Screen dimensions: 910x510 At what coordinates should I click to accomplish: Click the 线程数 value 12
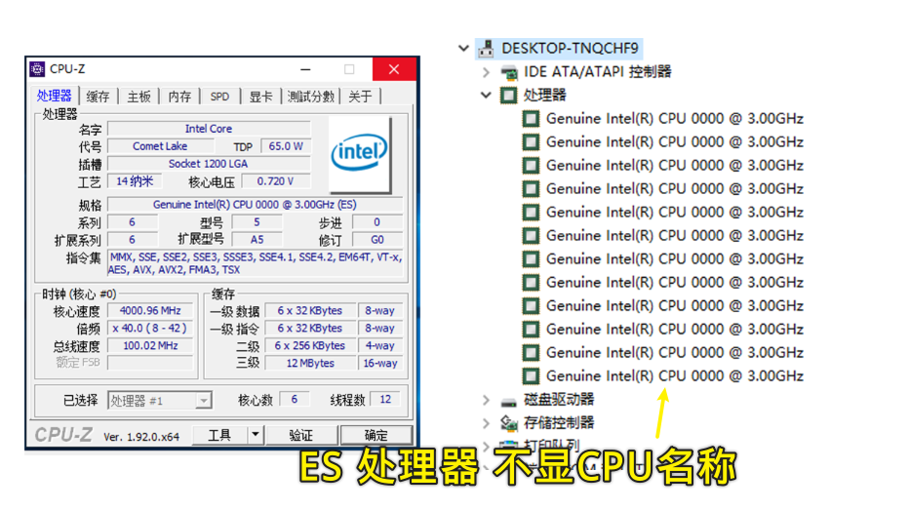385,399
